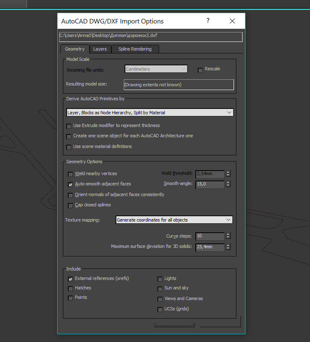Check Cap closed splines
This screenshot has width=310, height=342.
point(70,206)
